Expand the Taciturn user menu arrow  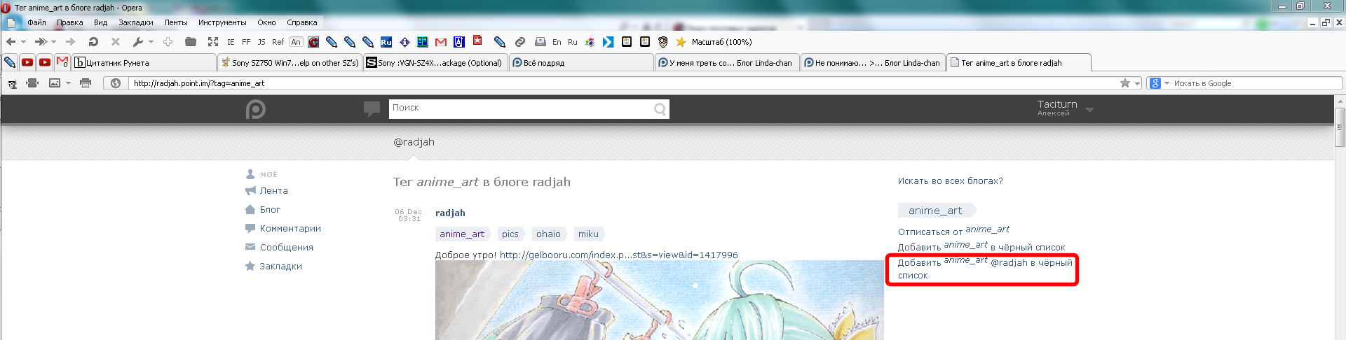(x=1089, y=110)
